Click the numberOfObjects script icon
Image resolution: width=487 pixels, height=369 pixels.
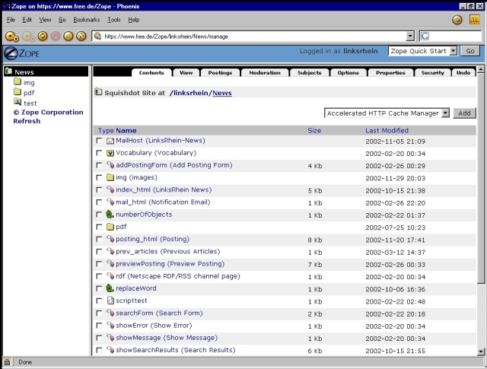pos(110,215)
